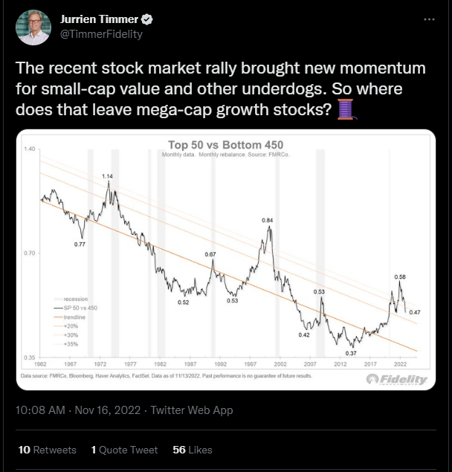This screenshot has width=452, height=472.
Task: Click the 0.37 low label on chart
Action: pyautogui.click(x=351, y=353)
